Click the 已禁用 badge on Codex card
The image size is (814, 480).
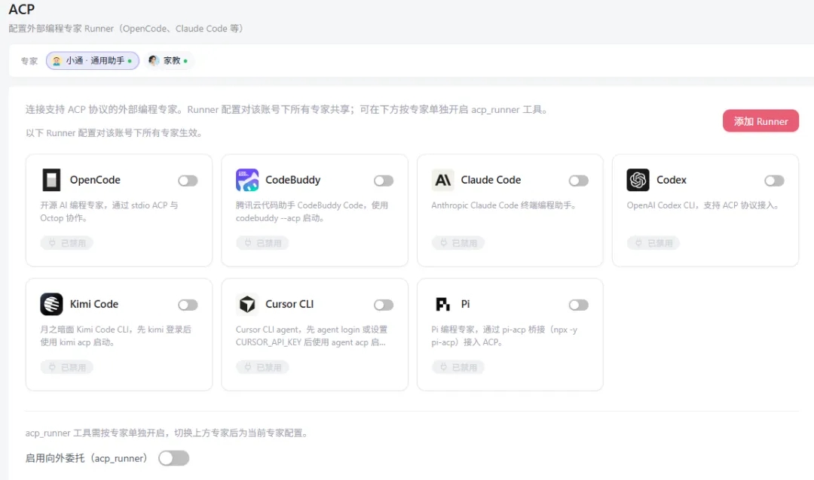click(653, 243)
